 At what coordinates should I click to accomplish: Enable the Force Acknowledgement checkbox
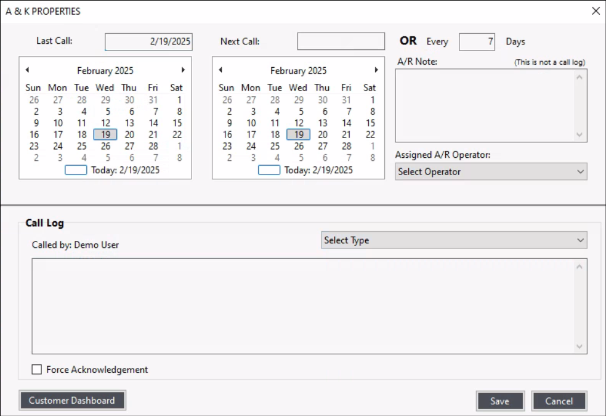pos(37,370)
